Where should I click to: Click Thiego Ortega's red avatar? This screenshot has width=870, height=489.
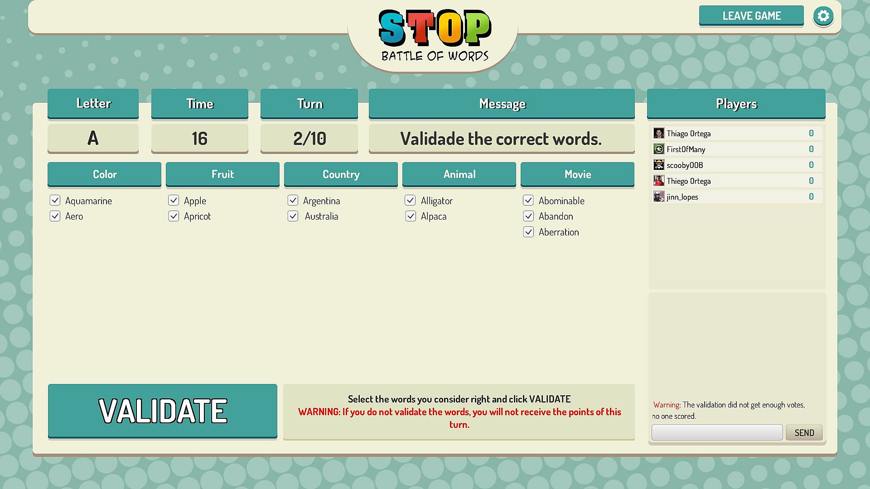[658, 181]
